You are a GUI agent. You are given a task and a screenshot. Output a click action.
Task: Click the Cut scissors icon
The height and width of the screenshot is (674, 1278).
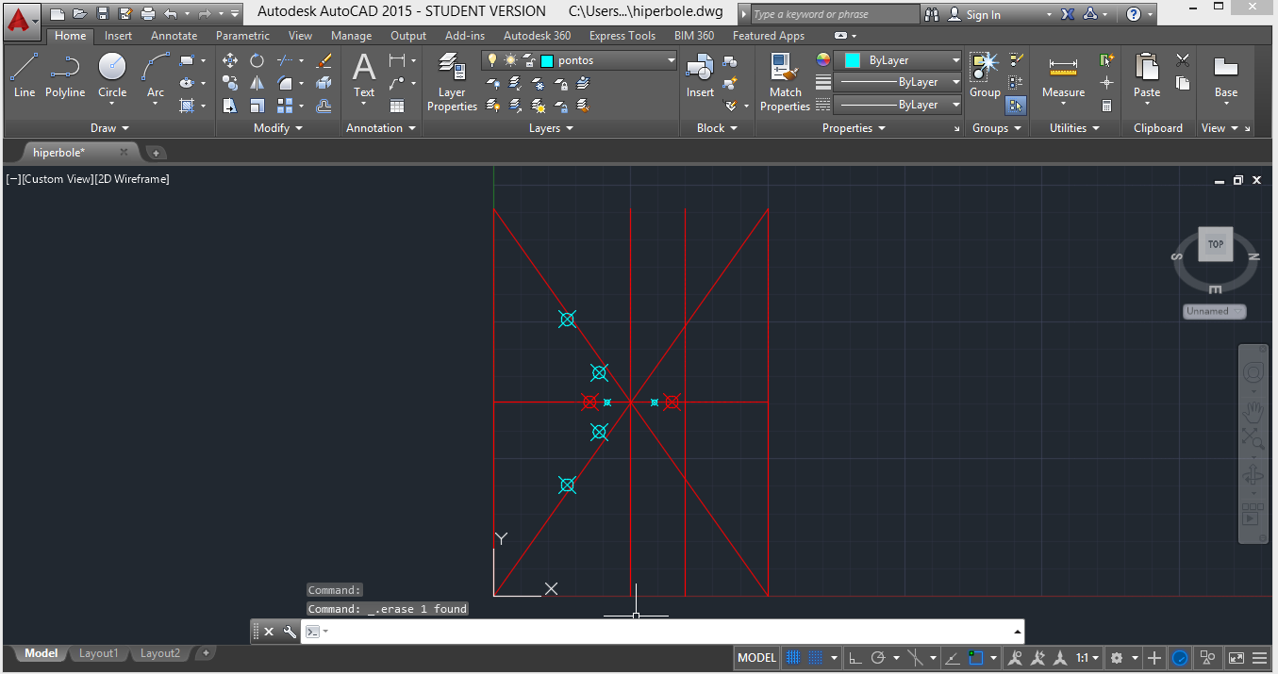tap(1183, 60)
